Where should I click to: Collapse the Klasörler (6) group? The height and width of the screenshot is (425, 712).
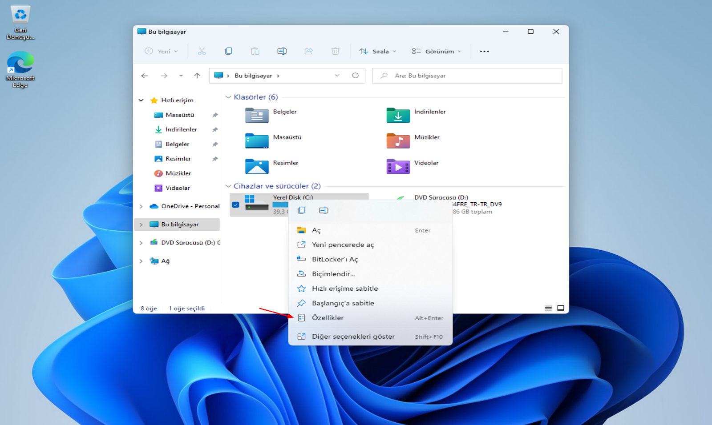coord(228,97)
